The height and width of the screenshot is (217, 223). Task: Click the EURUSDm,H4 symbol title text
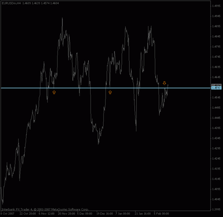coord(11,3)
